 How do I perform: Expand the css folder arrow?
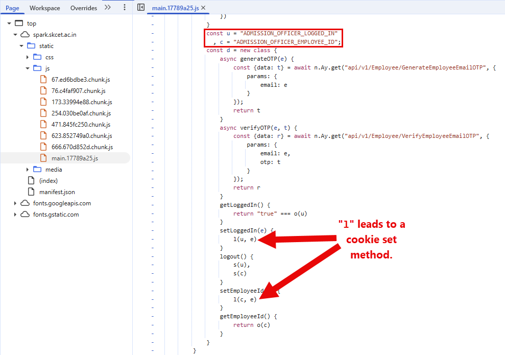tap(28, 57)
